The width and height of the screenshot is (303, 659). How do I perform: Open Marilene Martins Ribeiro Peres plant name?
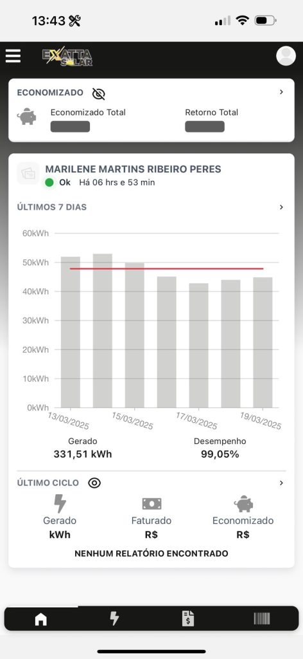pyautogui.click(x=134, y=169)
